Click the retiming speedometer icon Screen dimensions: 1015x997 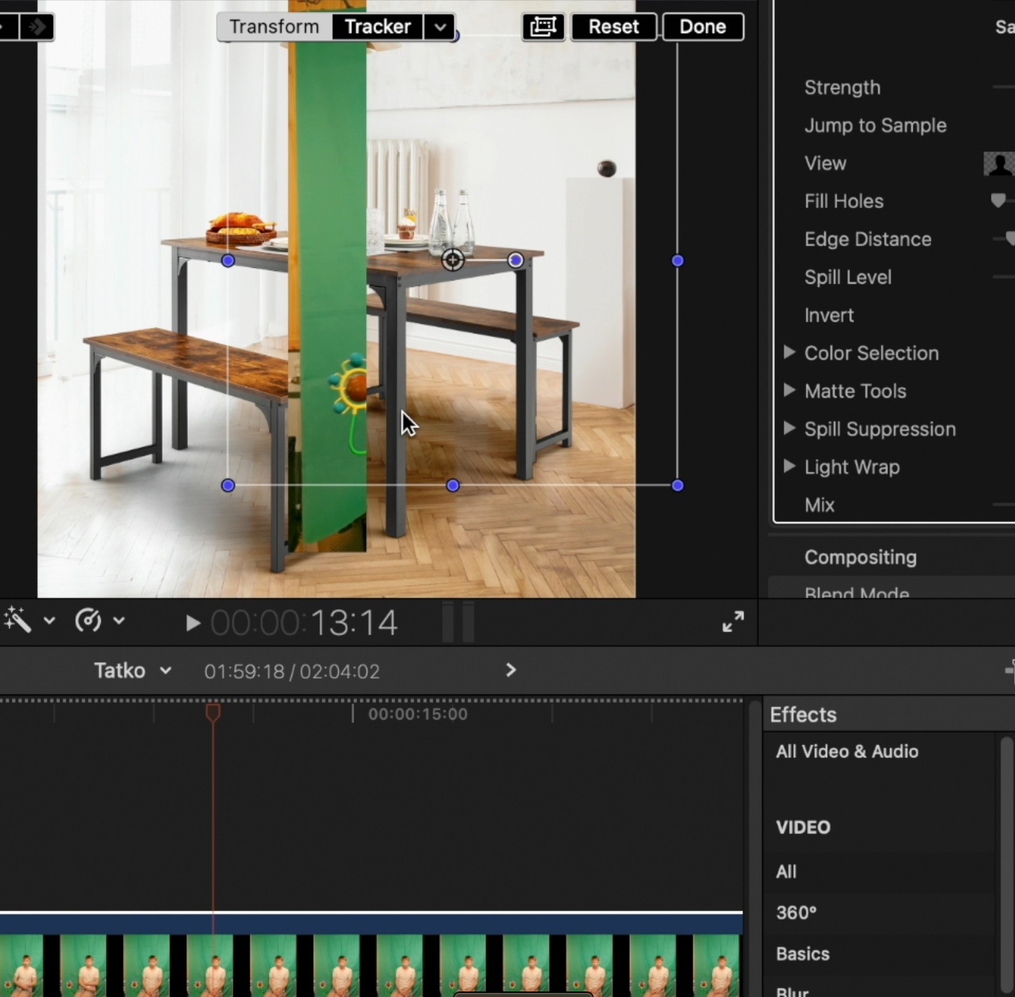(x=88, y=620)
